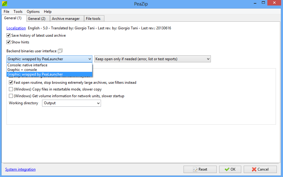The height and width of the screenshot is (177, 283).
Task: Open the Options menu
Action: pyautogui.click(x=33, y=12)
